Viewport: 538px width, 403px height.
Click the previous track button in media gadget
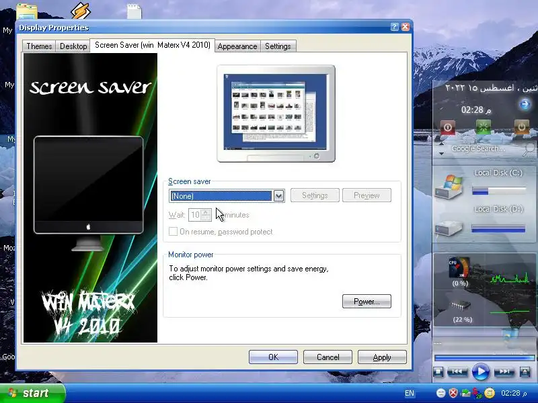pyautogui.click(x=457, y=371)
